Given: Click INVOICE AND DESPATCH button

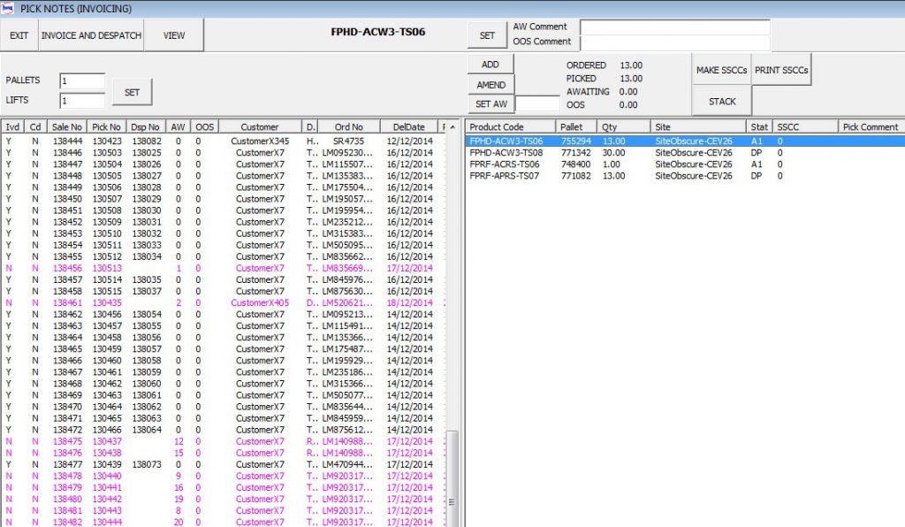Looking at the screenshot, I should (x=91, y=35).
